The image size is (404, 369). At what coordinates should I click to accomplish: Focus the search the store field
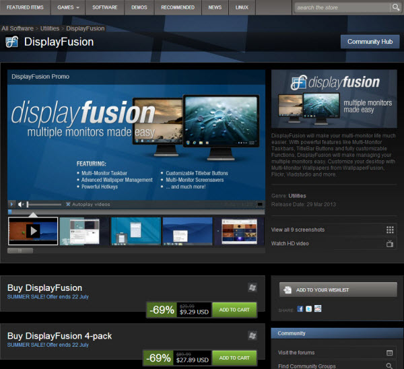pyautogui.click(x=342, y=7)
